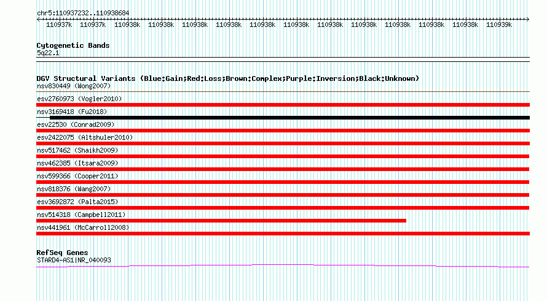Click the thin brown nsv830449 variant line
Image resolution: width=547 pixels, height=301 pixels.
pos(283,92)
